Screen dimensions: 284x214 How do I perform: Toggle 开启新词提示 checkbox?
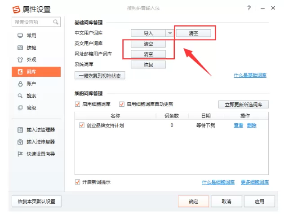78,182
